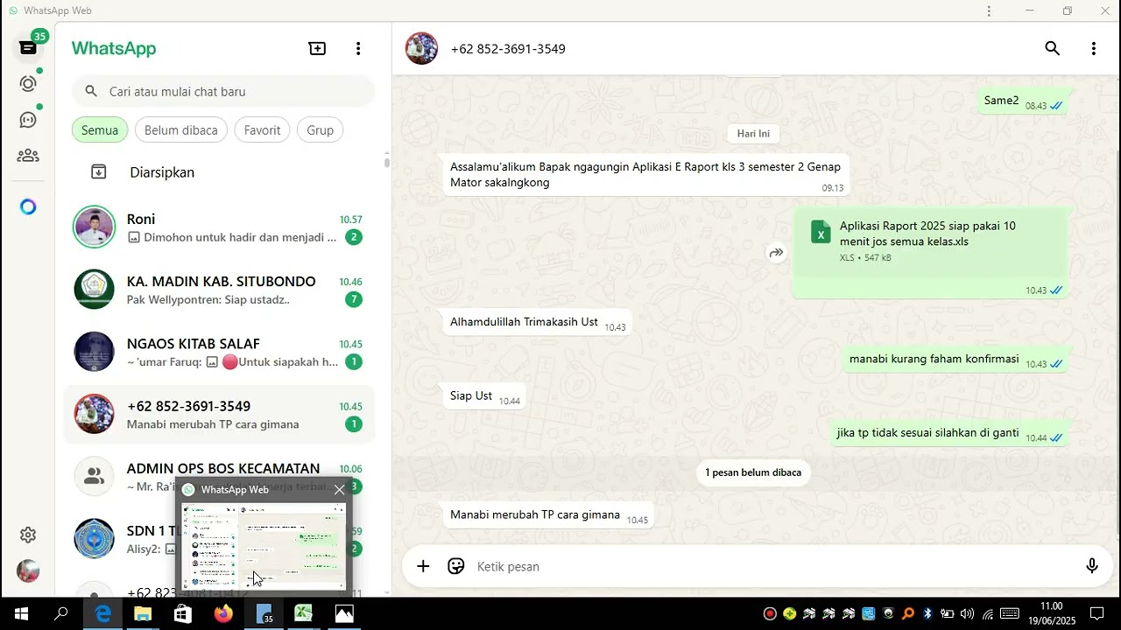The image size is (1121, 630).
Task: Open Photos app from the taskbar
Action: point(344,613)
